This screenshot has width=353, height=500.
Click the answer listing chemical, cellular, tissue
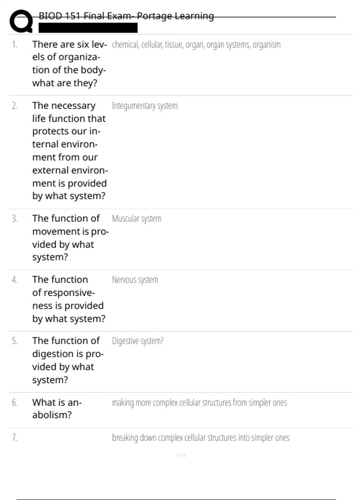click(x=196, y=45)
